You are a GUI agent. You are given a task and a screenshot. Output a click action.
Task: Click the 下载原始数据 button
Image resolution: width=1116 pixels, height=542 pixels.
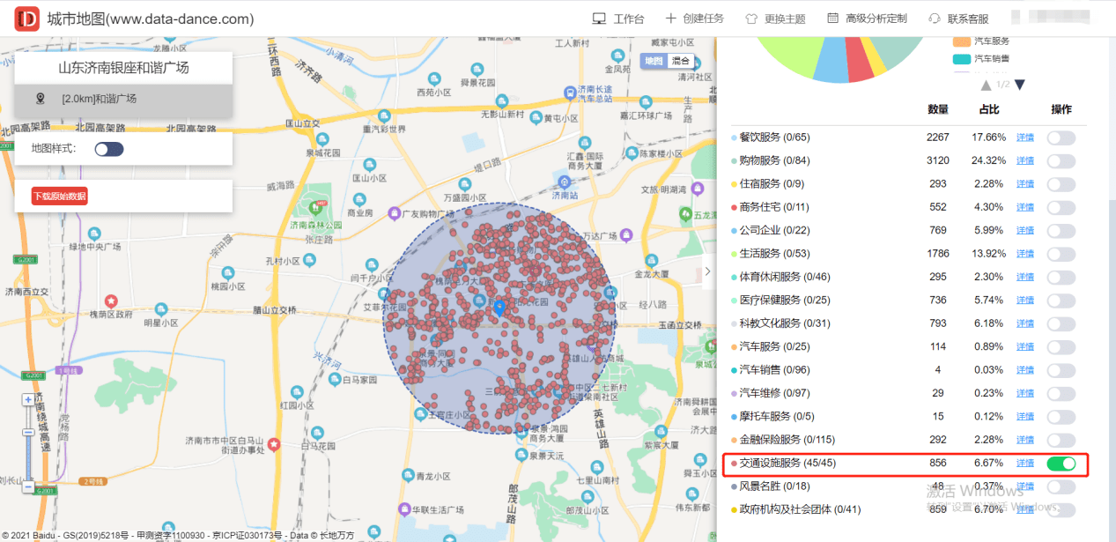pyautogui.click(x=60, y=196)
